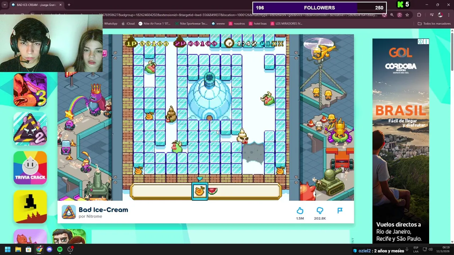Viewport: 454px width, 255px height.
Task: Click the like thumbs-up icon
Action: point(300,211)
